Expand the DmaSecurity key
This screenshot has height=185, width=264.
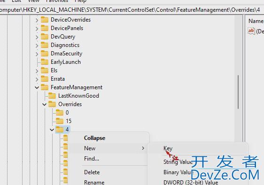[x=37, y=54]
